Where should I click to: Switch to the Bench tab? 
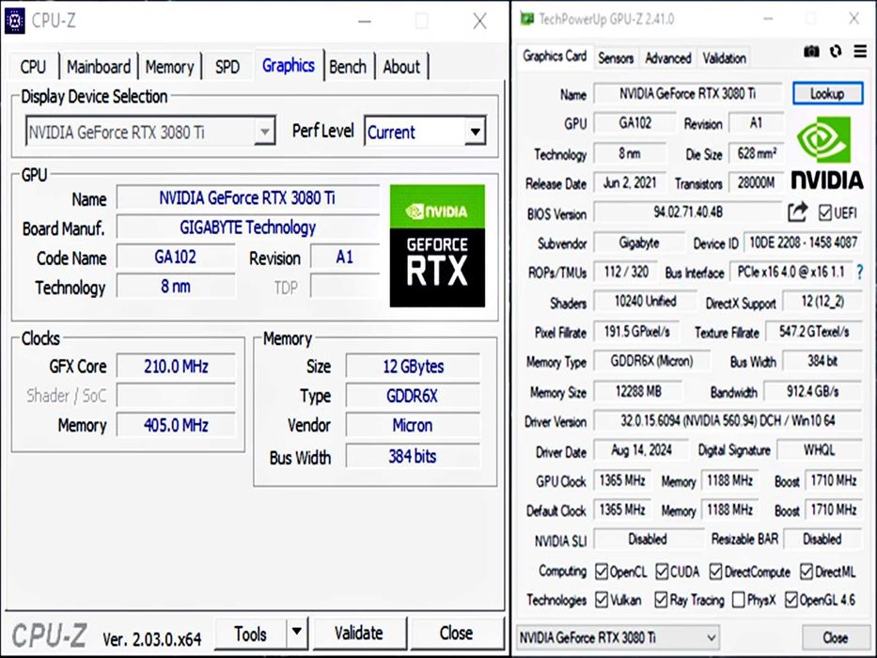click(348, 67)
